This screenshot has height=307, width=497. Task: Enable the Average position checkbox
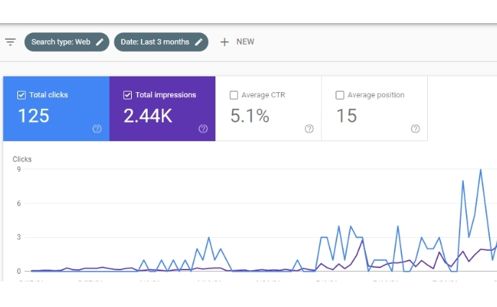pyautogui.click(x=340, y=95)
